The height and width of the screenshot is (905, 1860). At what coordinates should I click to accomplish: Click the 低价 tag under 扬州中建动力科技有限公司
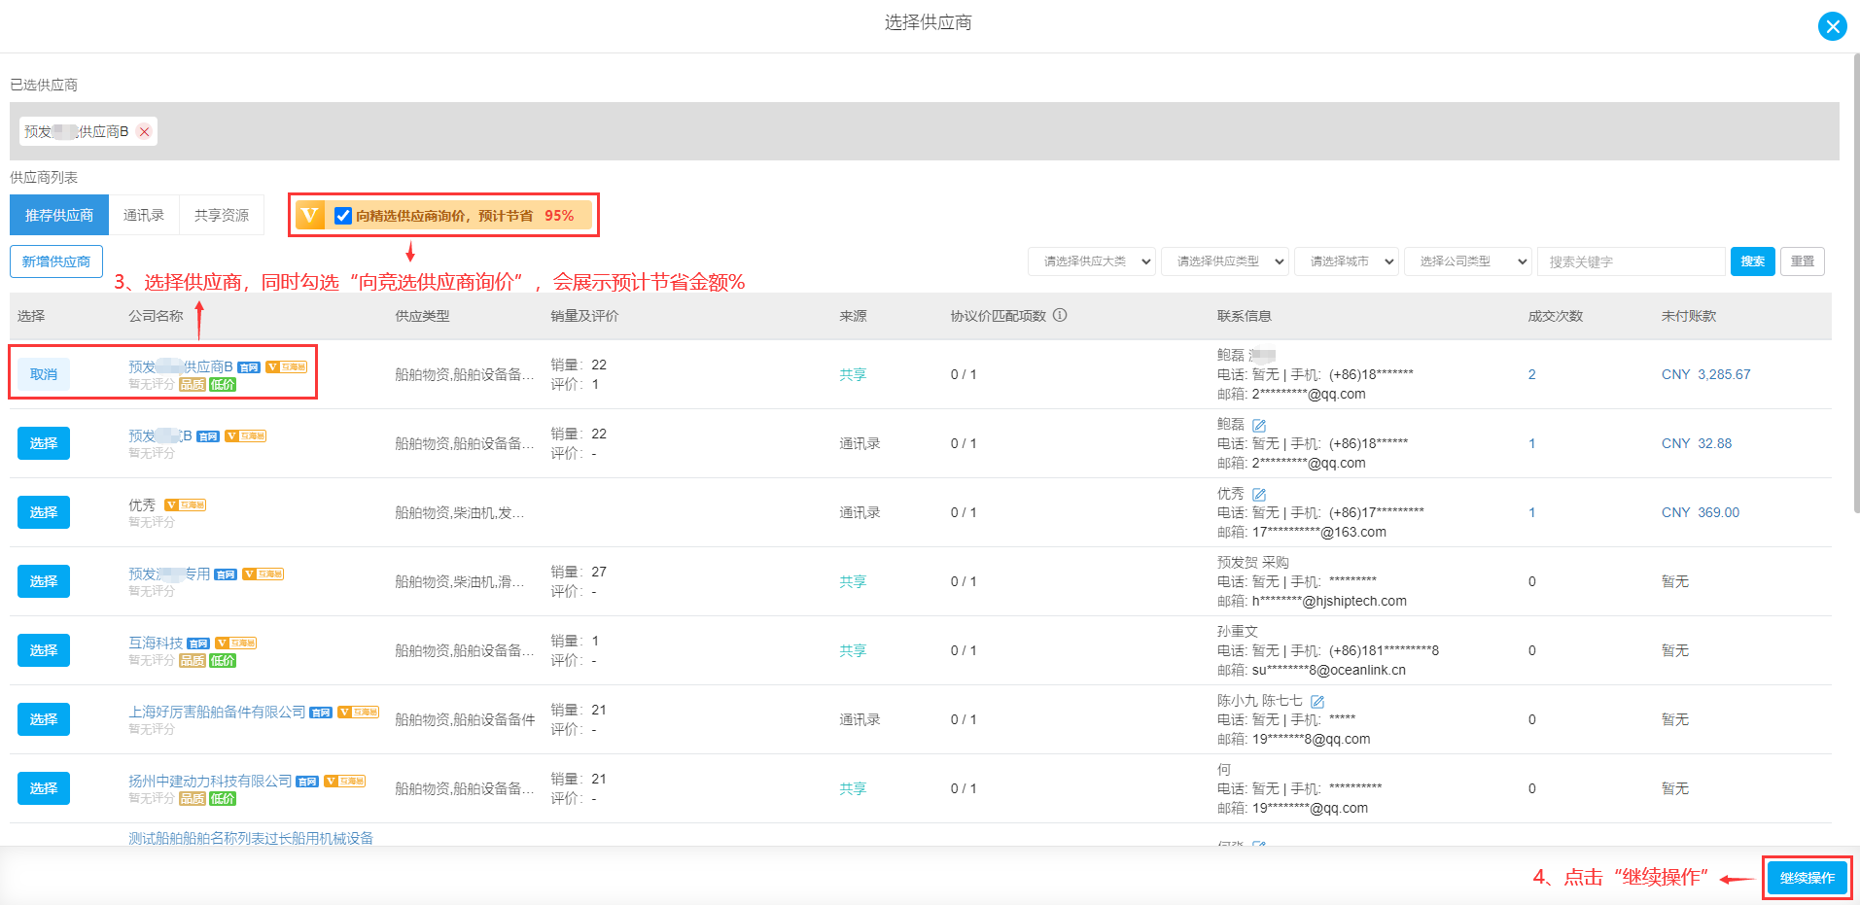(x=223, y=799)
